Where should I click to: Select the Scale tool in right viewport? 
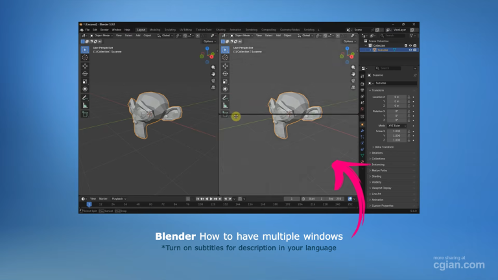tap(225, 82)
